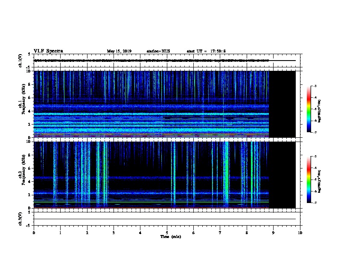Click the "10" kHz tick of ch.1 spectrogram

[29, 71]
